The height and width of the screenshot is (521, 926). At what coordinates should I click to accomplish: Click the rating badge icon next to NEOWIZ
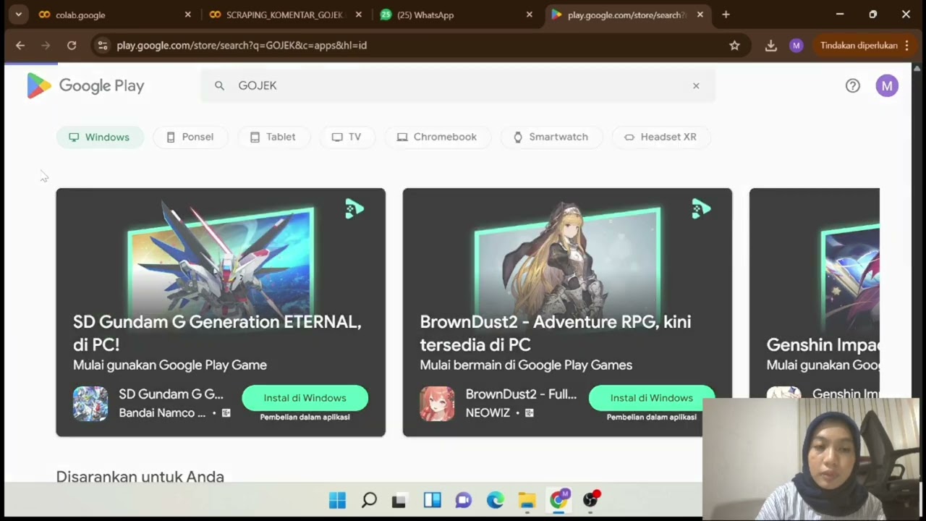[x=529, y=413]
